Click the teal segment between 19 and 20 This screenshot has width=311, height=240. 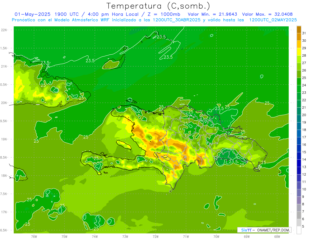click(299, 119)
